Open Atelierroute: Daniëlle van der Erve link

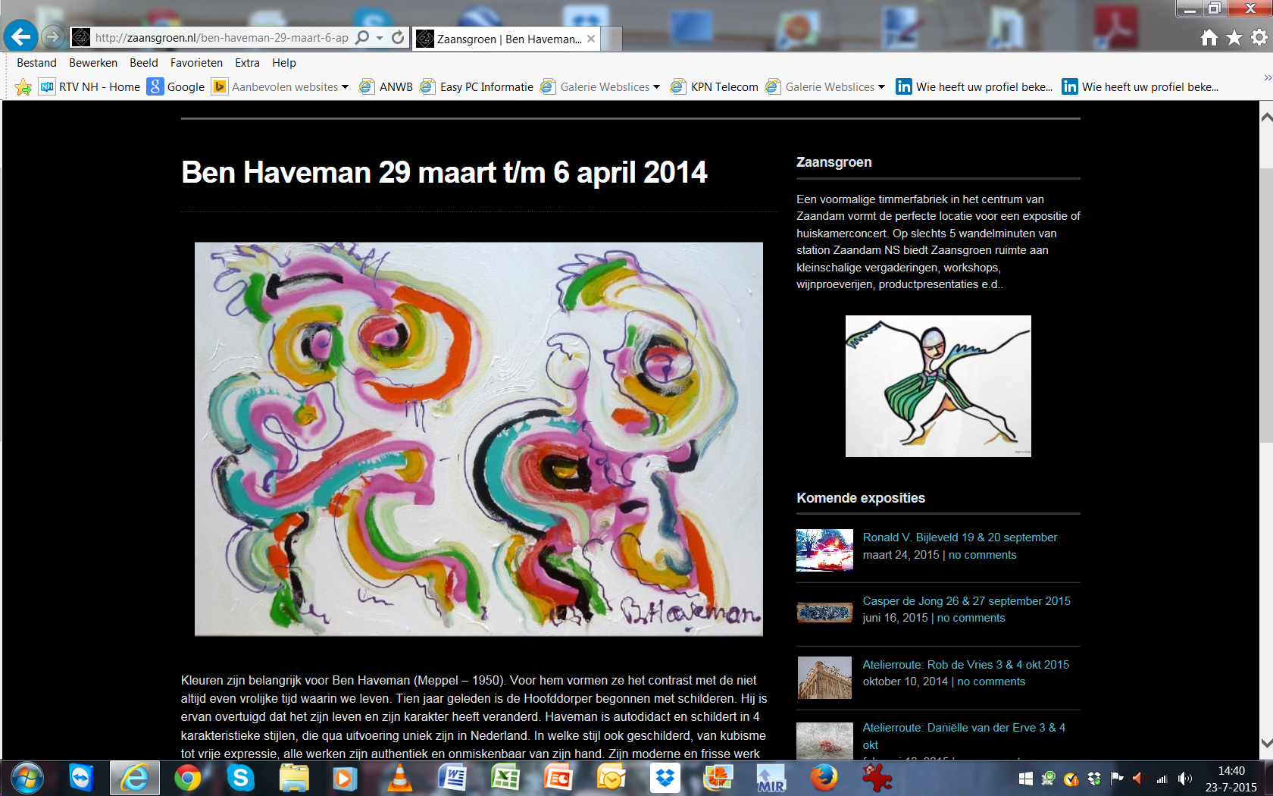pyautogui.click(x=964, y=736)
